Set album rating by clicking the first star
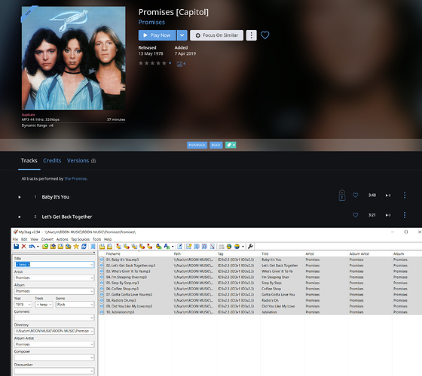The height and width of the screenshot is (376, 422). point(141,63)
